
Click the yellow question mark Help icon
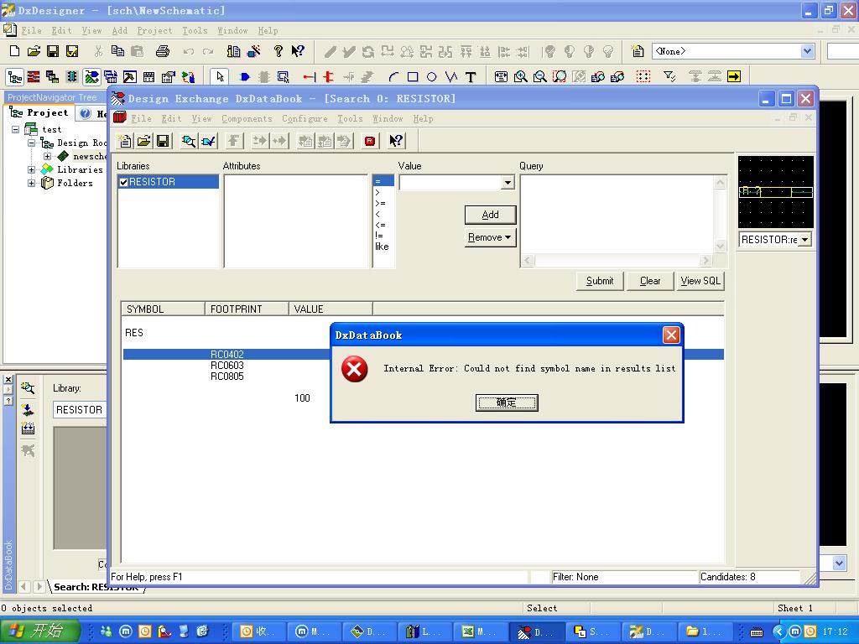point(279,51)
